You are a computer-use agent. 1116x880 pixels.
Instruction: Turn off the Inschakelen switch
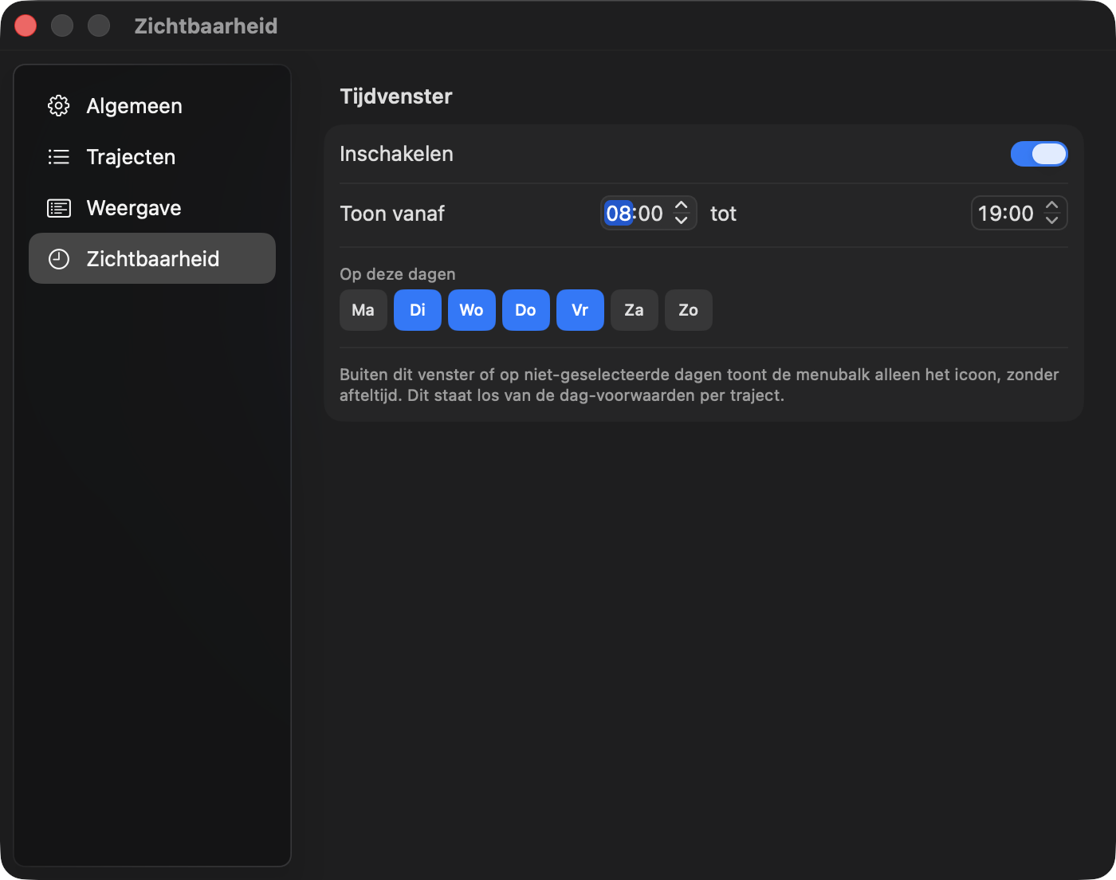click(x=1039, y=154)
